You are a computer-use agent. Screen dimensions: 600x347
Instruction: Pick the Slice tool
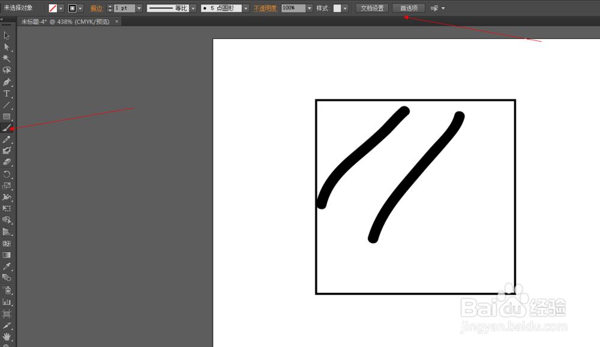tap(7, 326)
